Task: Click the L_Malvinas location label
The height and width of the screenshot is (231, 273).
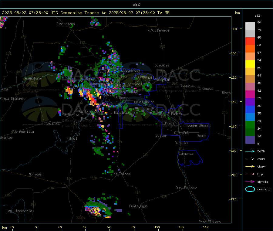Action: pos(120,113)
